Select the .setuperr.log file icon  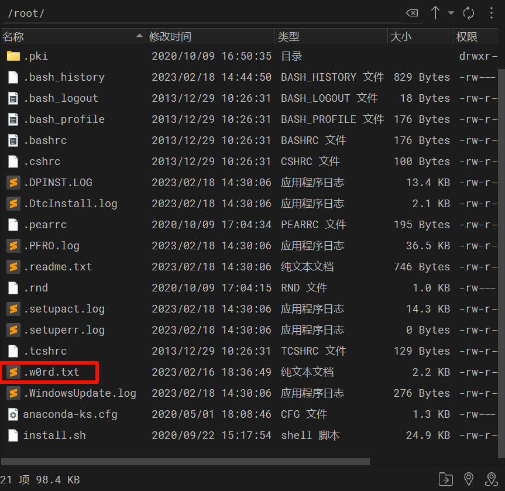(x=13, y=330)
